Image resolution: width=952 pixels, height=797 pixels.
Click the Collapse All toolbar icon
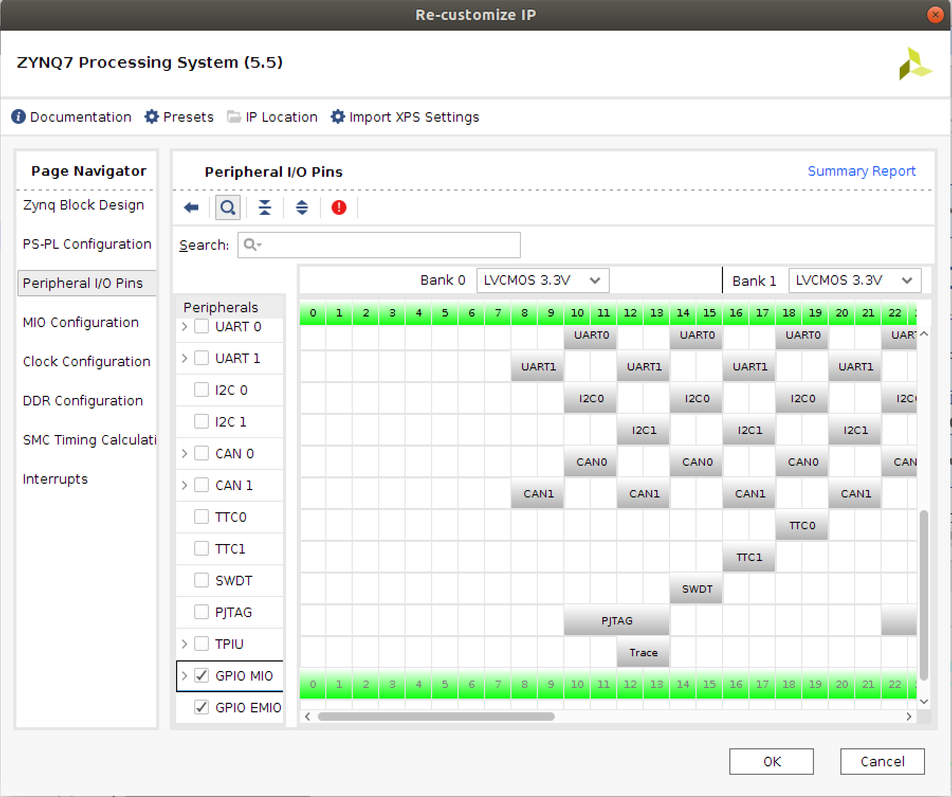click(265, 207)
